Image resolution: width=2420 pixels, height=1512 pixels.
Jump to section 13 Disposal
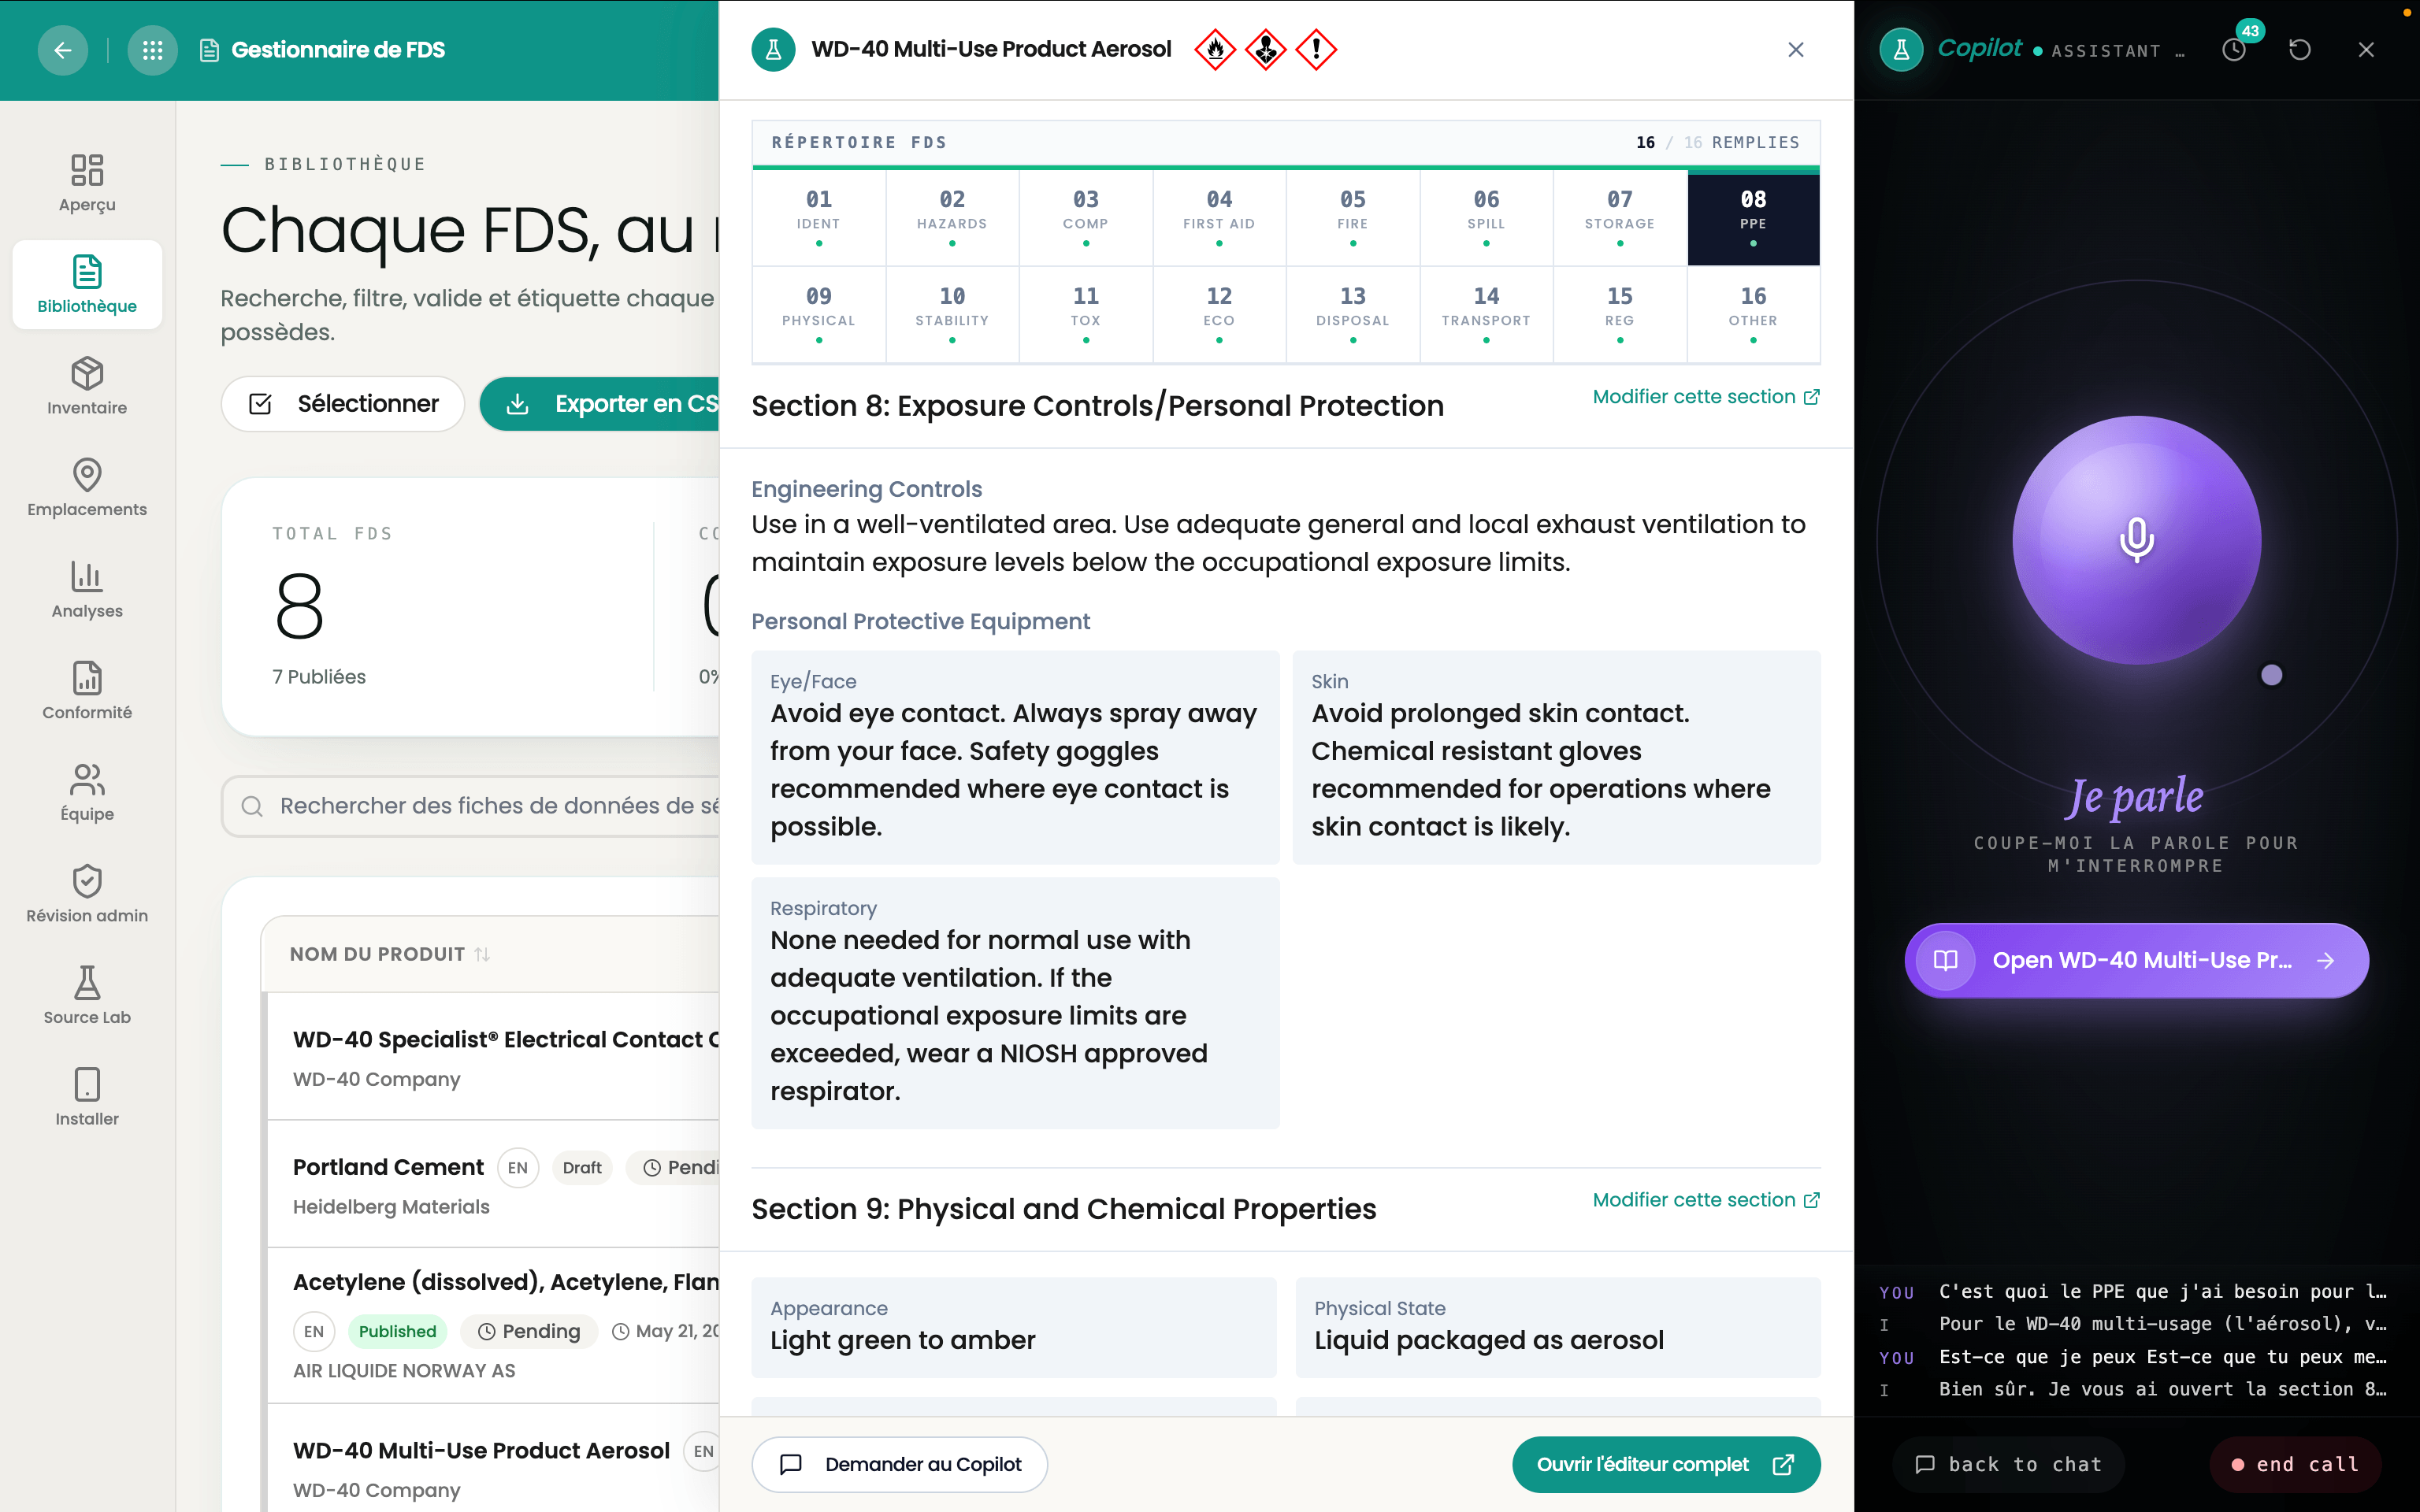1353,315
